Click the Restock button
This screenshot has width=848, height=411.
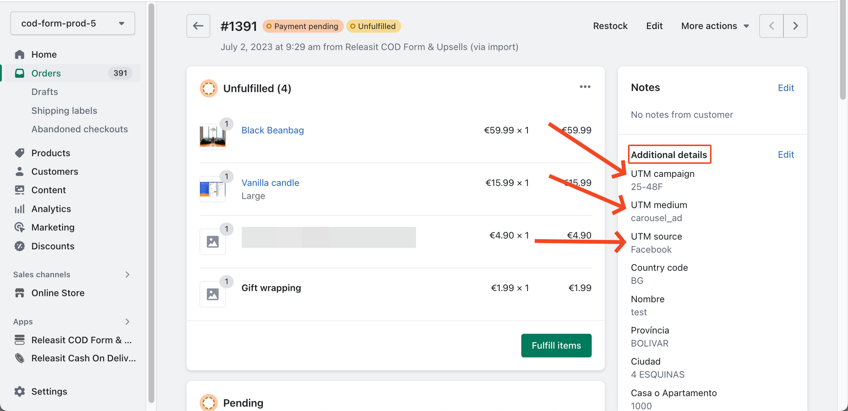point(610,26)
